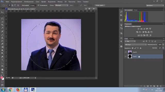Hide the Слой 0 layer

(126, 52)
